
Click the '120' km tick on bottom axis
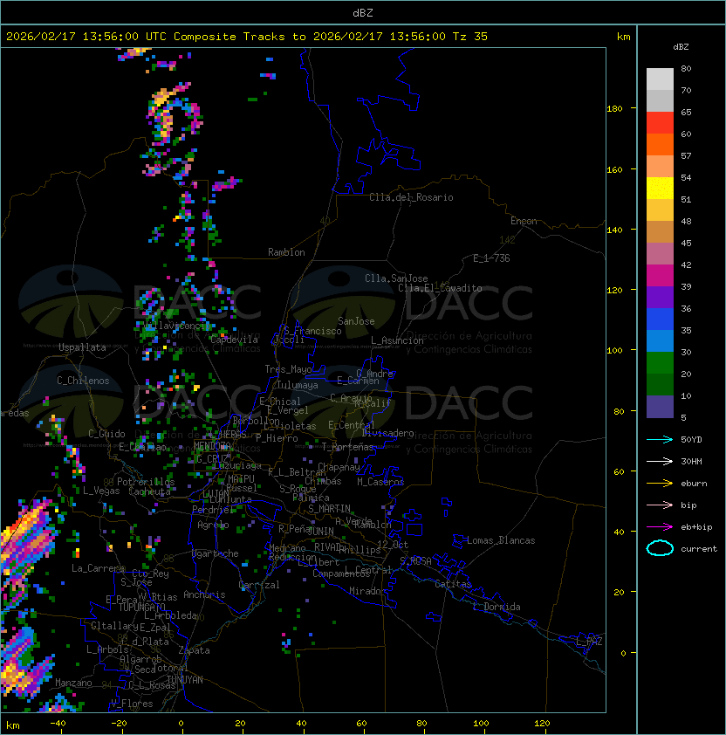coord(542,724)
